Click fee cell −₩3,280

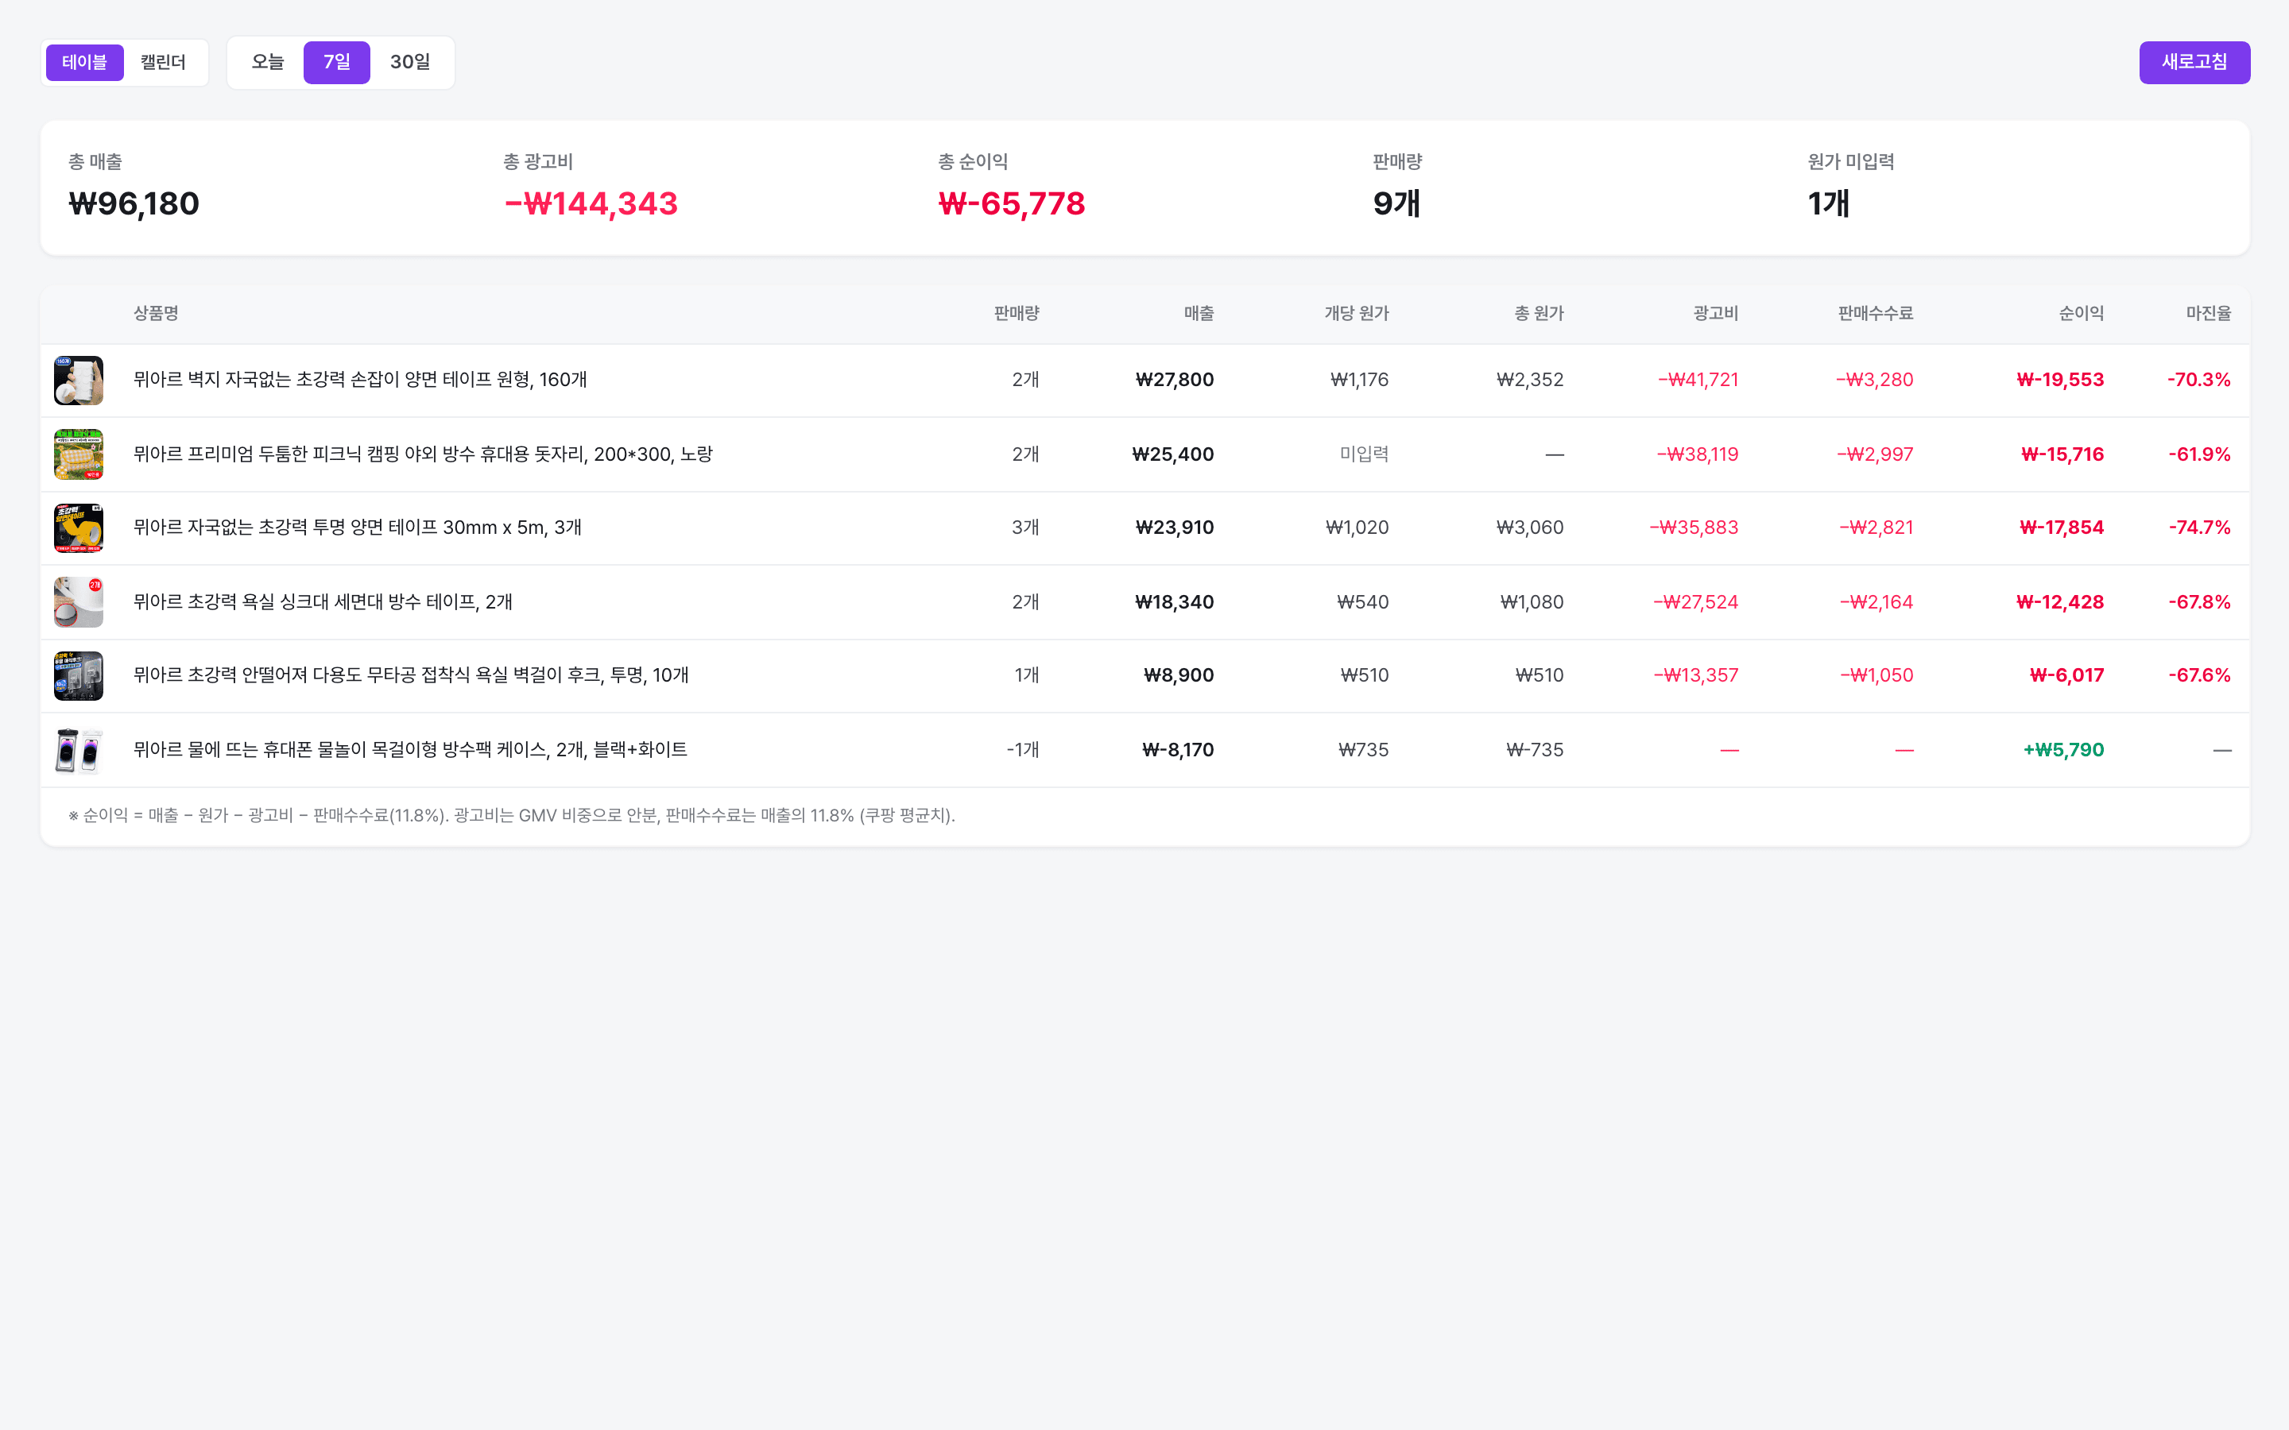click(1875, 379)
